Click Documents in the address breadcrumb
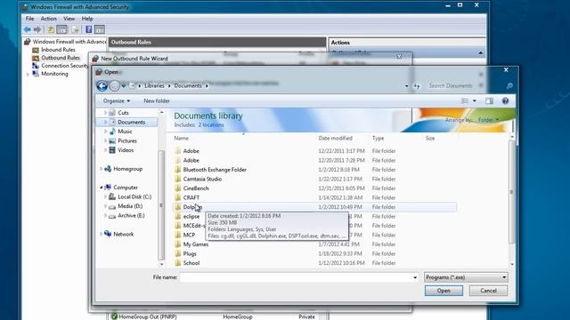The width and height of the screenshot is (570, 320). coord(188,86)
